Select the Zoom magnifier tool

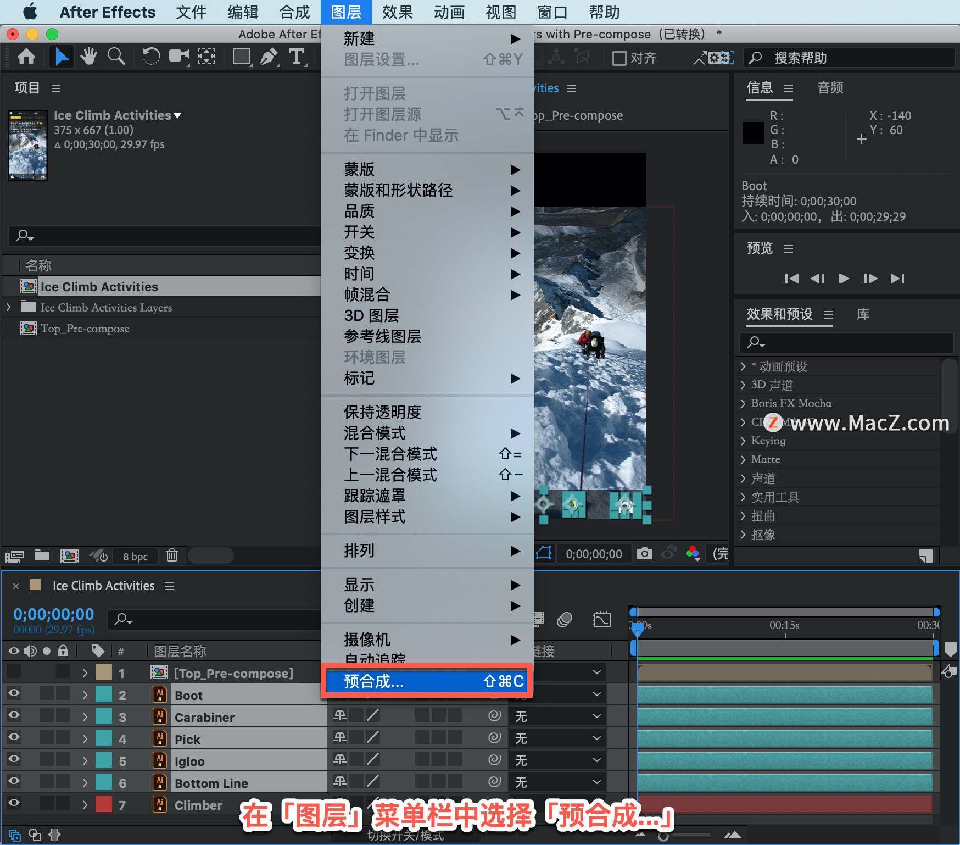coord(116,57)
